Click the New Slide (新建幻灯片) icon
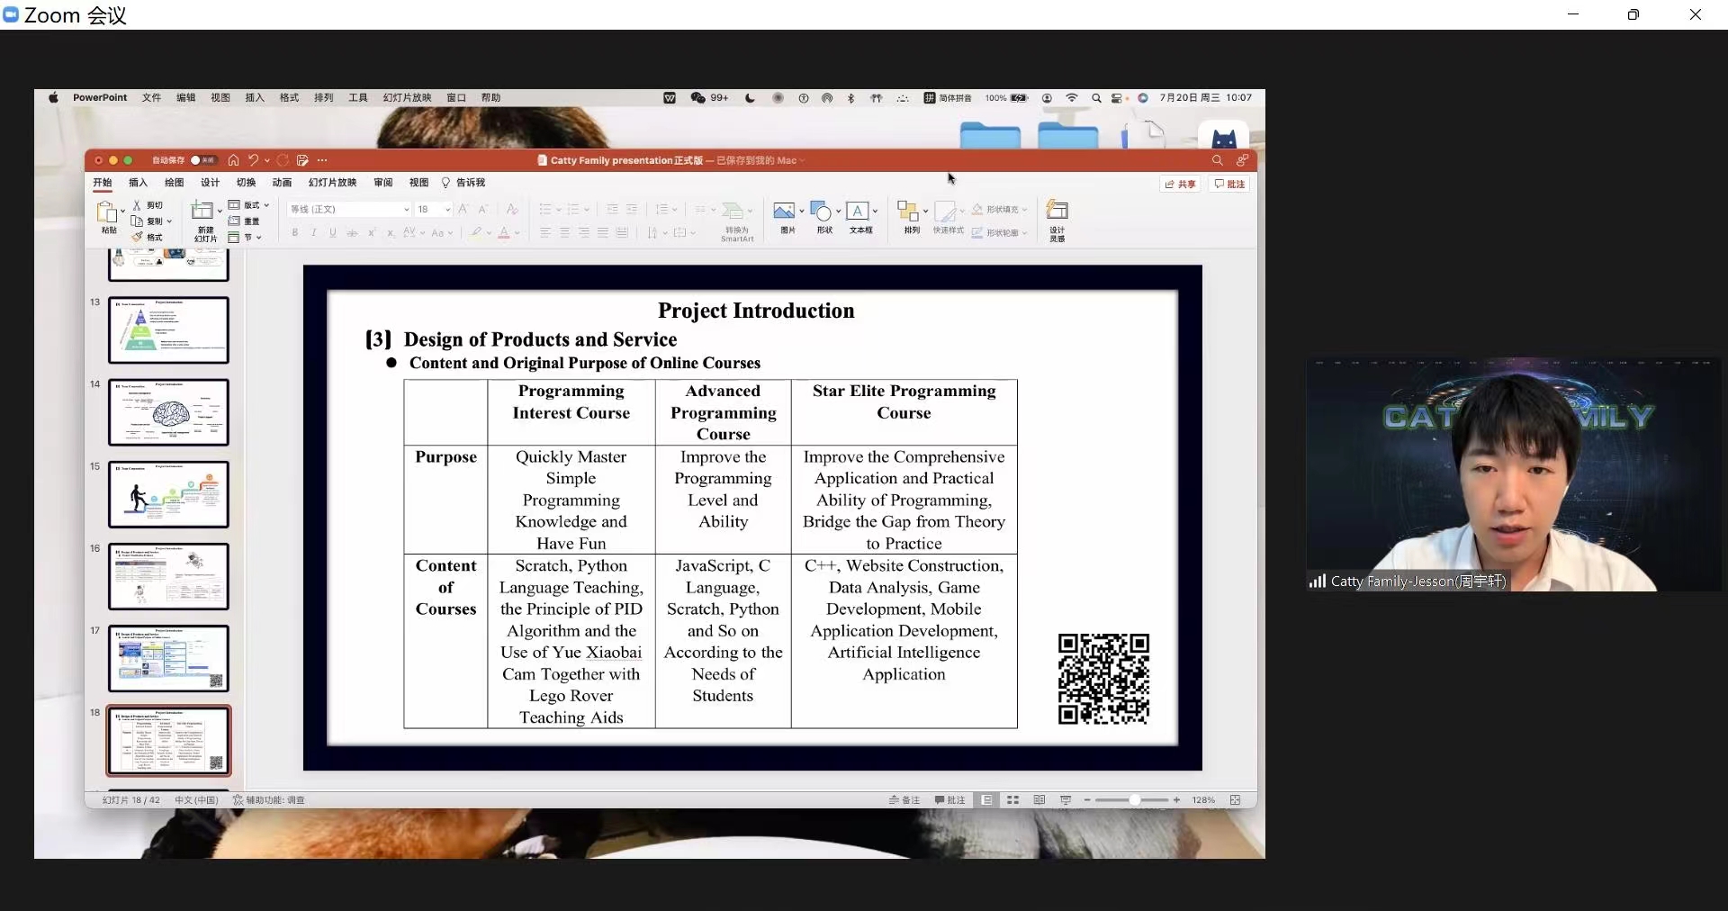Image resolution: width=1728 pixels, height=911 pixels. [203, 212]
